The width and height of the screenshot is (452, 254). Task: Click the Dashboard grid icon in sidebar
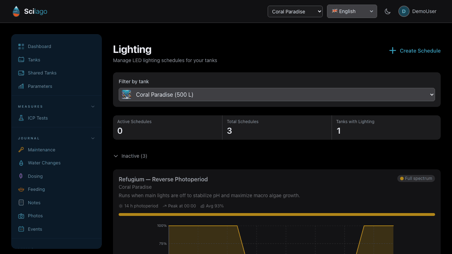coord(21,47)
